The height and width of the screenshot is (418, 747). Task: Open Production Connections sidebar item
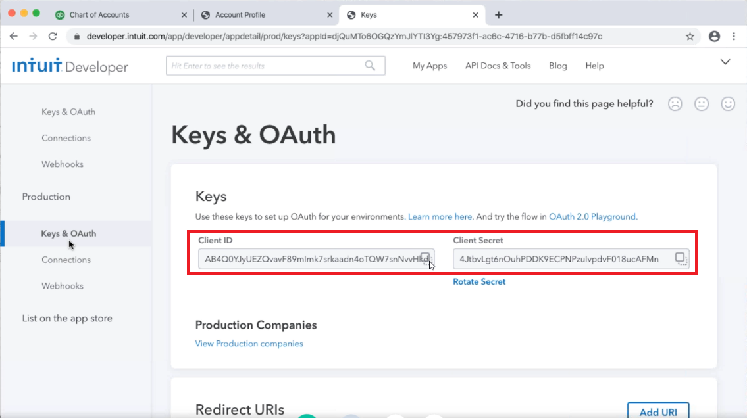point(66,260)
